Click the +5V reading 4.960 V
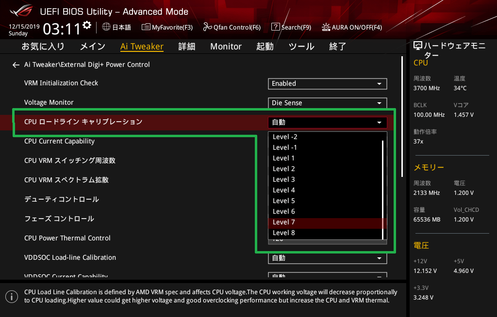 pos(464,271)
